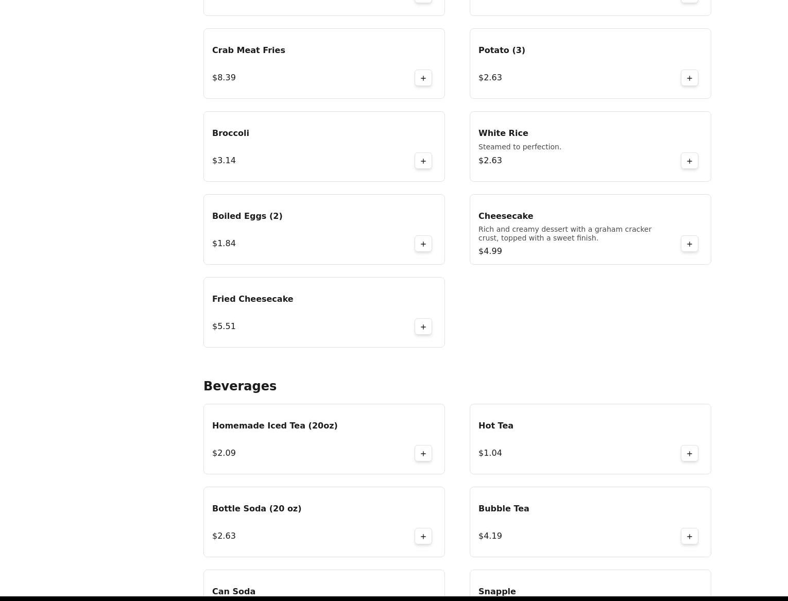Image resolution: width=788 pixels, height=601 pixels.
Task: Add Hot Tea with the plus button
Action: (x=690, y=454)
